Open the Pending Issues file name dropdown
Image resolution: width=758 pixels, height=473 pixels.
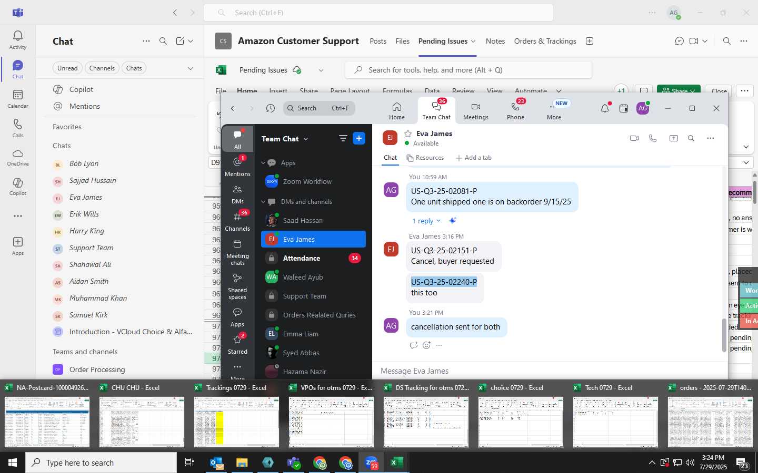[x=321, y=70]
